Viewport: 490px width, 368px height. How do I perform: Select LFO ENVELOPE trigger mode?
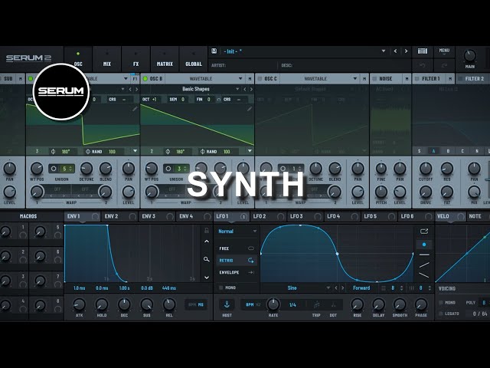237,273
